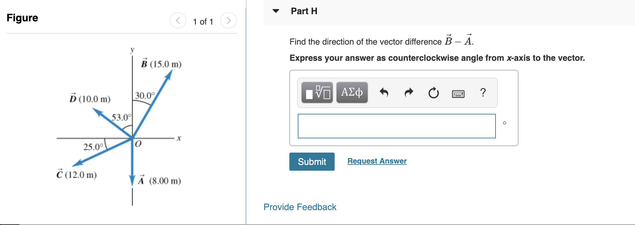Image resolution: width=635 pixels, height=225 pixels.
Task: Click the Figure panel heading
Action: pos(22,18)
